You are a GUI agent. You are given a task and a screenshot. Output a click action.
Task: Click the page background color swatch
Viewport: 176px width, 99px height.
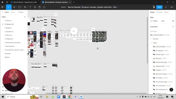click(151, 21)
